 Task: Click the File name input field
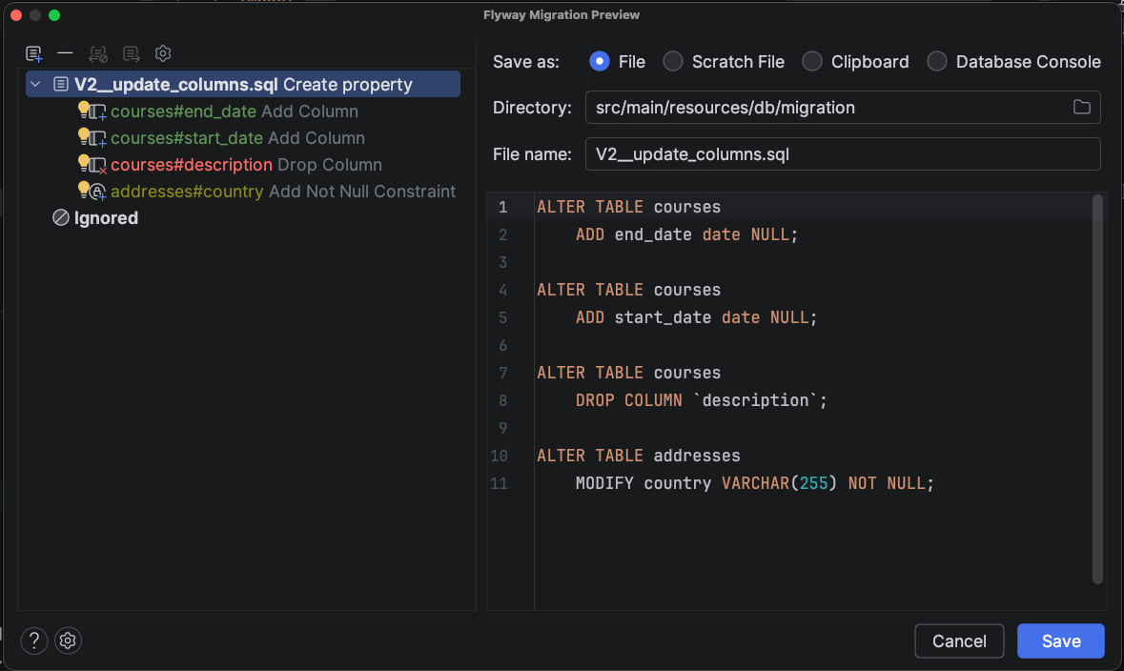[843, 154]
